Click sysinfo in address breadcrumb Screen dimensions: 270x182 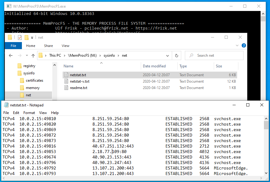tap(109, 55)
